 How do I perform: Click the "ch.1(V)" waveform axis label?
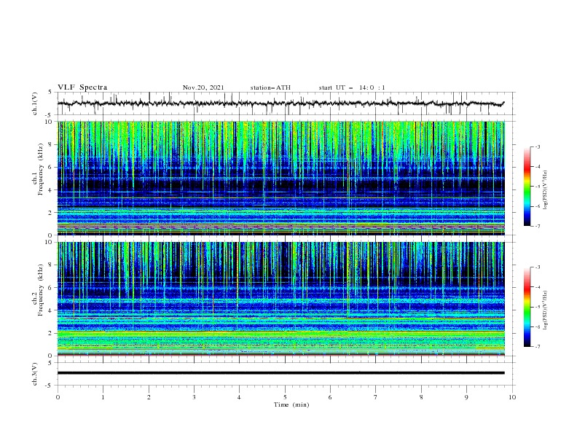(x=35, y=103)
